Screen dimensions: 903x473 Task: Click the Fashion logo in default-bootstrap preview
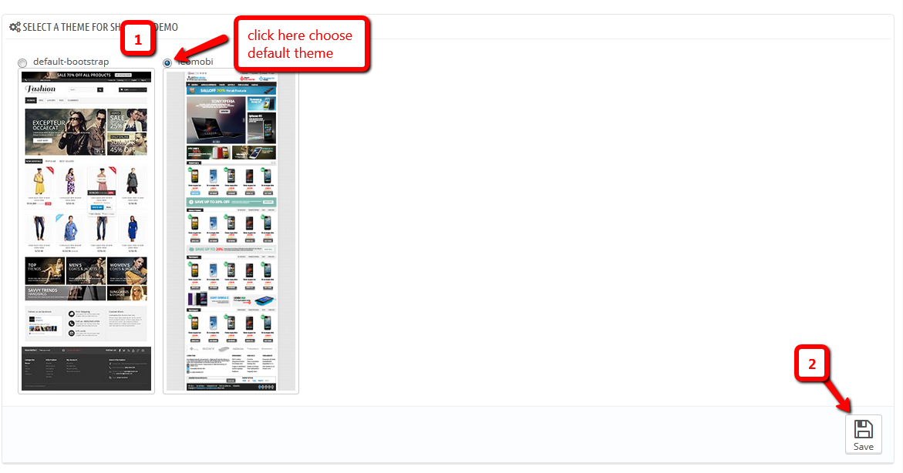tap(40, 89)
